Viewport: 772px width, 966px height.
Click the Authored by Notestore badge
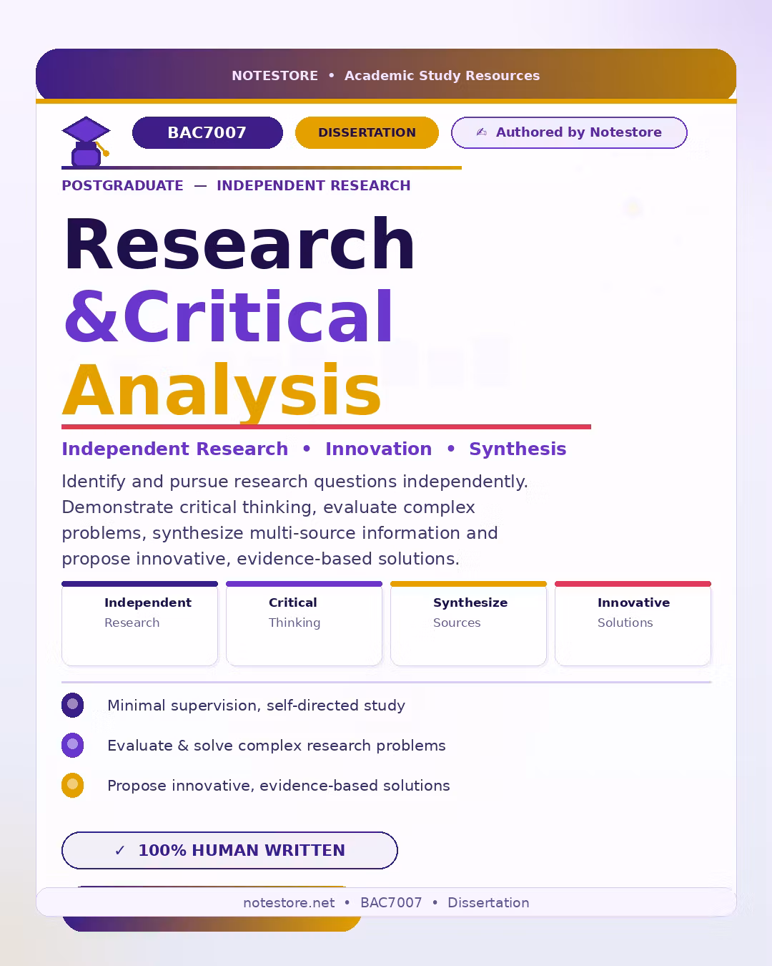pos(569,132)
